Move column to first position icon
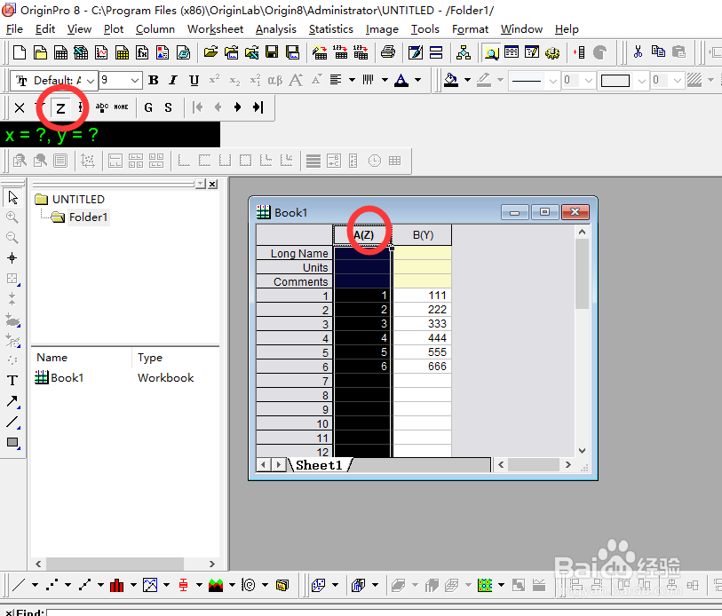Viewport: 722px width, 616px height. coord(197,107)
